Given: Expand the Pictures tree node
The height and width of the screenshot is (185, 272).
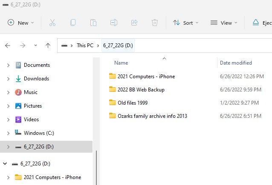Looking at the screenshot, I should (8, 106).
